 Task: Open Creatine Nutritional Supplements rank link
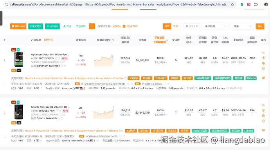pos(105,84)
